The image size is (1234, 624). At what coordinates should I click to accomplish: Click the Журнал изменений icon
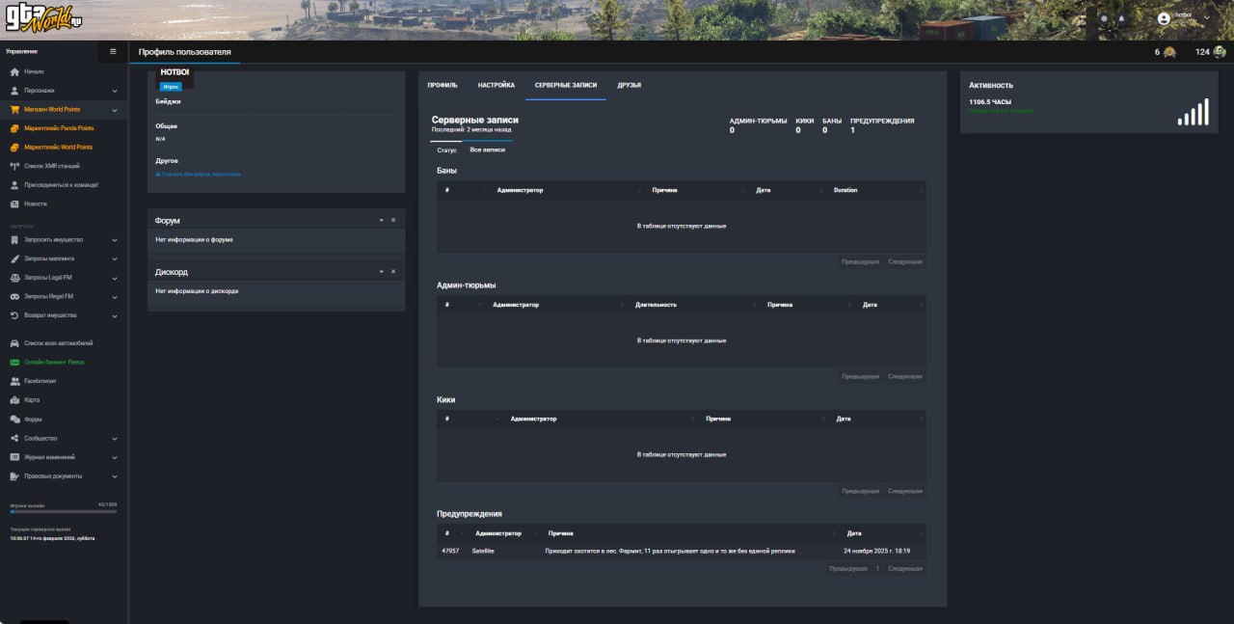point(14,457)
